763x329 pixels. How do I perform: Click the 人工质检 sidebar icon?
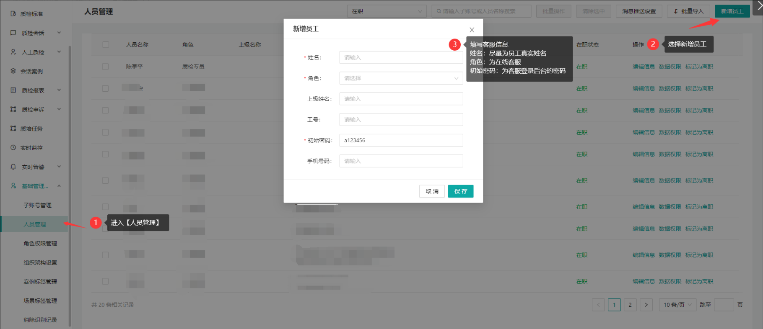click(13, 52)
